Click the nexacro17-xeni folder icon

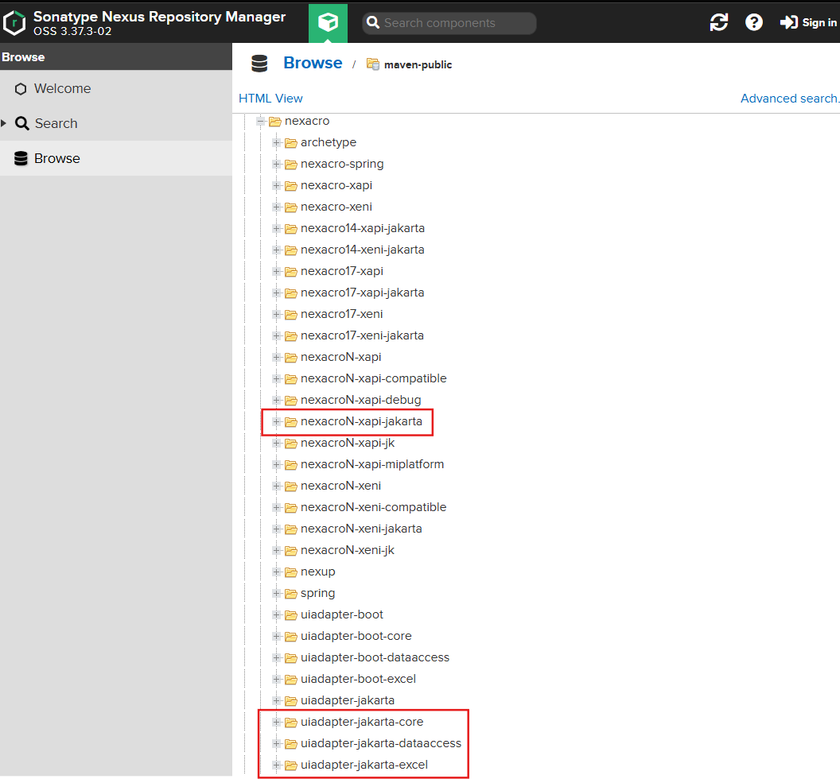pyautogui.click(x=291, y=314)
